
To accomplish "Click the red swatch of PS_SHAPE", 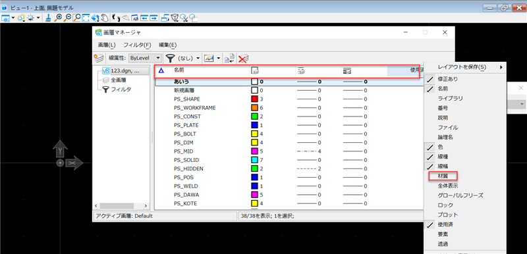I will (254, 99).
